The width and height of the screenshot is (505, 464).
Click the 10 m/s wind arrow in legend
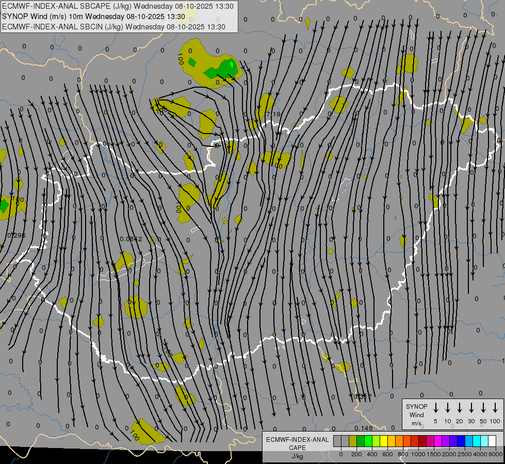(x=448, y=408)
